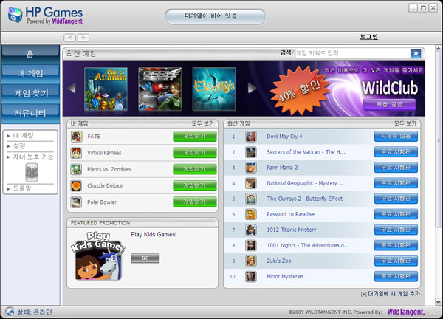Open the robot game banner thumbnail

[x=160, y=89]
